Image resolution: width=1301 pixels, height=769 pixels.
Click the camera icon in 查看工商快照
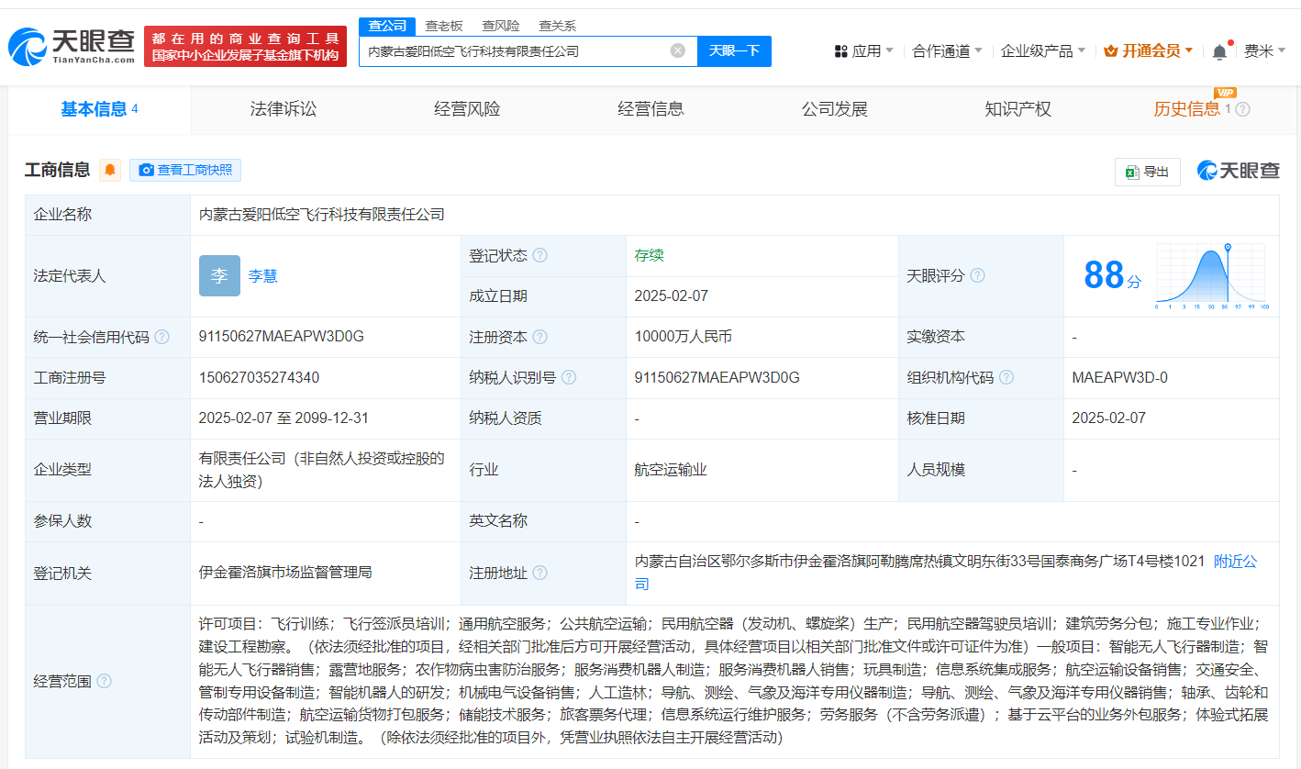(x=146, y=171)
